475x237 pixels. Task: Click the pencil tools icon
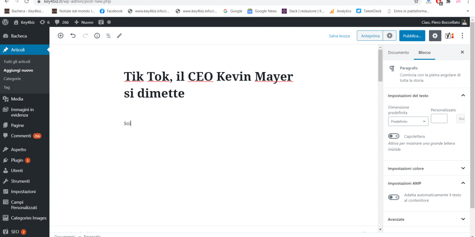119,36
